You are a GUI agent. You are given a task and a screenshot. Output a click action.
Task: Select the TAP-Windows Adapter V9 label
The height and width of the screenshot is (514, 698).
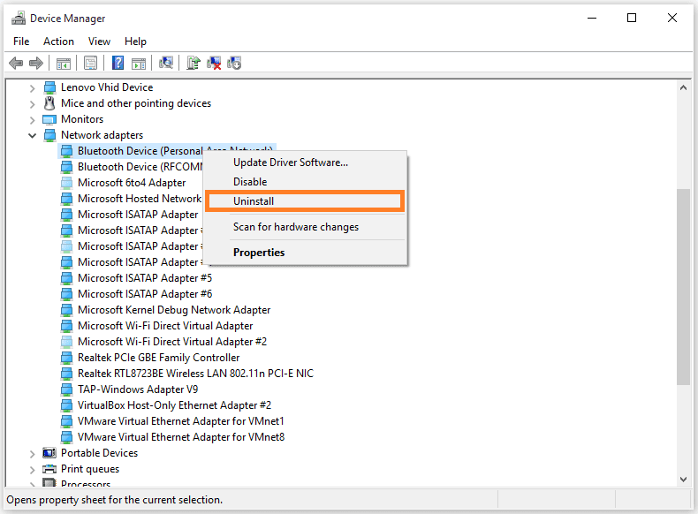(x=138, y=389)
